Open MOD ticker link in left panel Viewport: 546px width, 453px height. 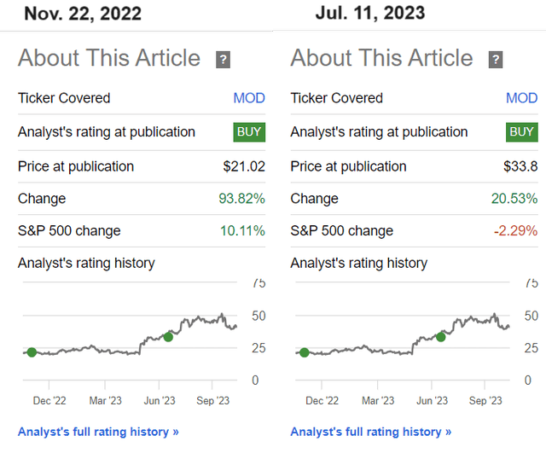(x=249, y=98)
